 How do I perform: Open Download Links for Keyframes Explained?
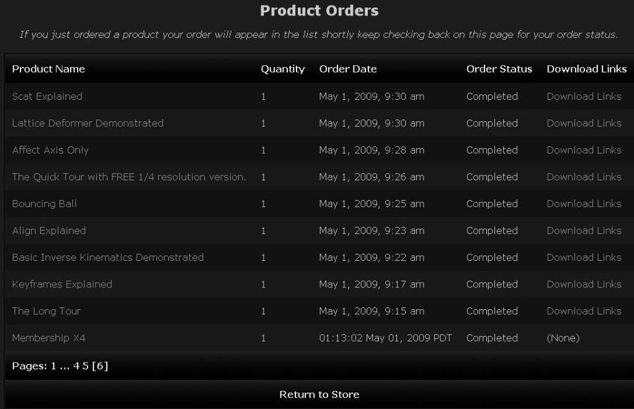(584, 284)
